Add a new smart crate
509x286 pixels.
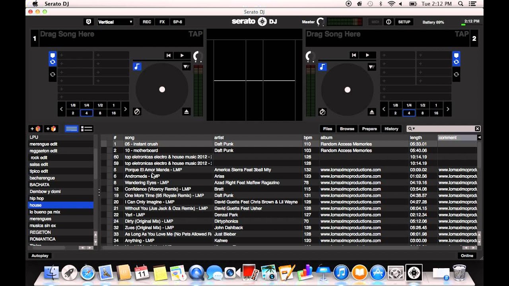point(51,129)
